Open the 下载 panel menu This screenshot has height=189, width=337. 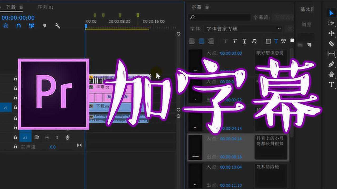click(21, 7)
